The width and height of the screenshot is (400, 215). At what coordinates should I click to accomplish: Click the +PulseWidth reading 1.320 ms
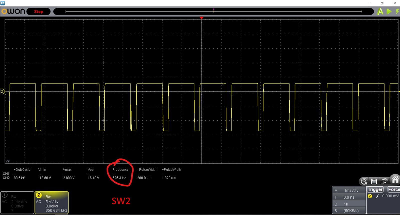pyautogui.click(x=169, y=178)
